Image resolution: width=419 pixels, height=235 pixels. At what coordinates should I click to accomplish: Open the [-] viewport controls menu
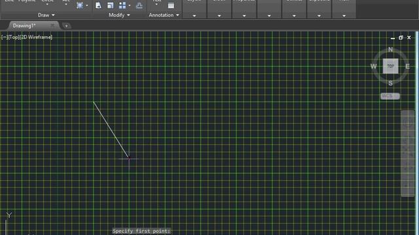point(5,37)
